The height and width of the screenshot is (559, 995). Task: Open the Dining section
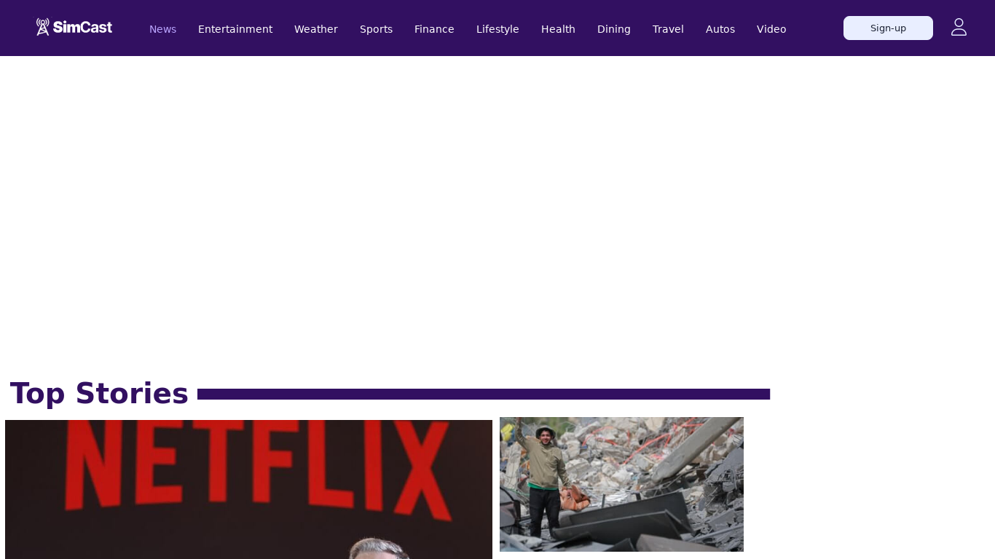613,29
